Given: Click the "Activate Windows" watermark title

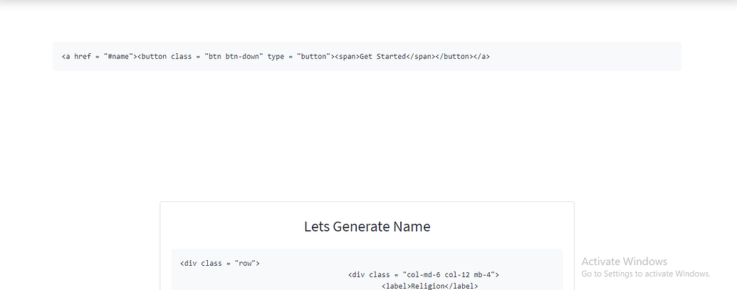Looking at the screenshot, I should click(x=624, y=262).
